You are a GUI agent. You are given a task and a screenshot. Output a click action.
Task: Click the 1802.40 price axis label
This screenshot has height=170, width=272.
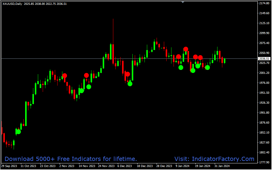(264, 153)
